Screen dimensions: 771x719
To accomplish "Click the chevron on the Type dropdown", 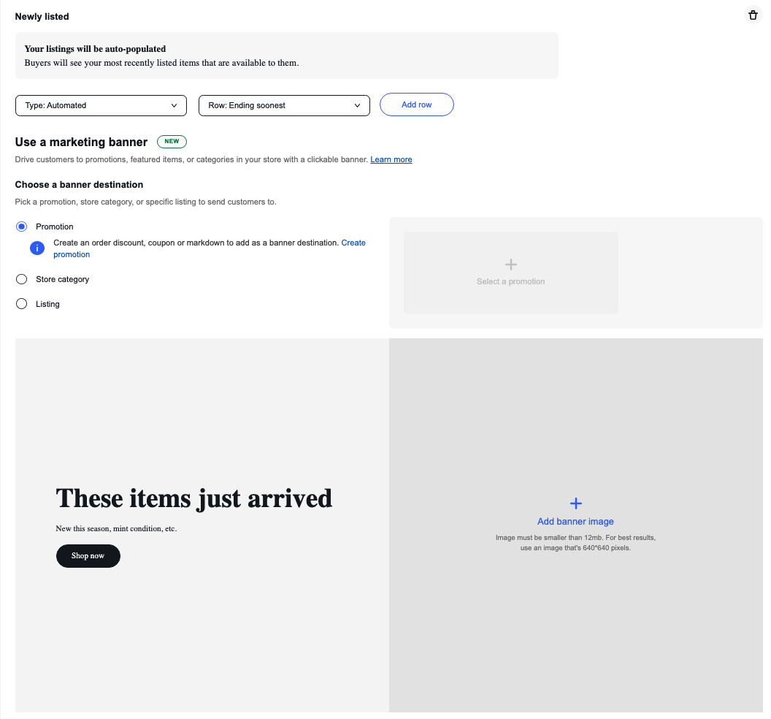I will point(174,105).
